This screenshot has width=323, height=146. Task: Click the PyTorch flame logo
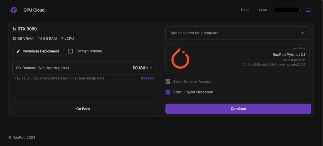(180, 58)
